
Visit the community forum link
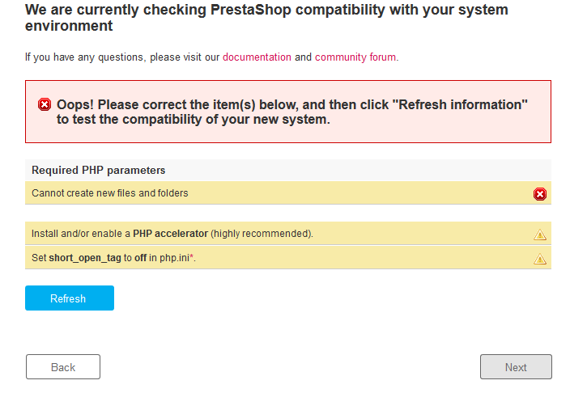coord(355,57)
